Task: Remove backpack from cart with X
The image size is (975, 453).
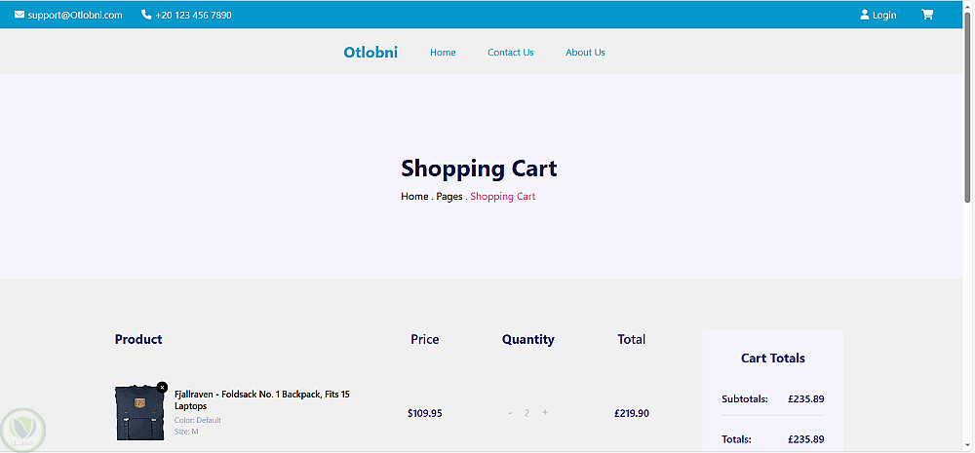Action: coord(162,387)
